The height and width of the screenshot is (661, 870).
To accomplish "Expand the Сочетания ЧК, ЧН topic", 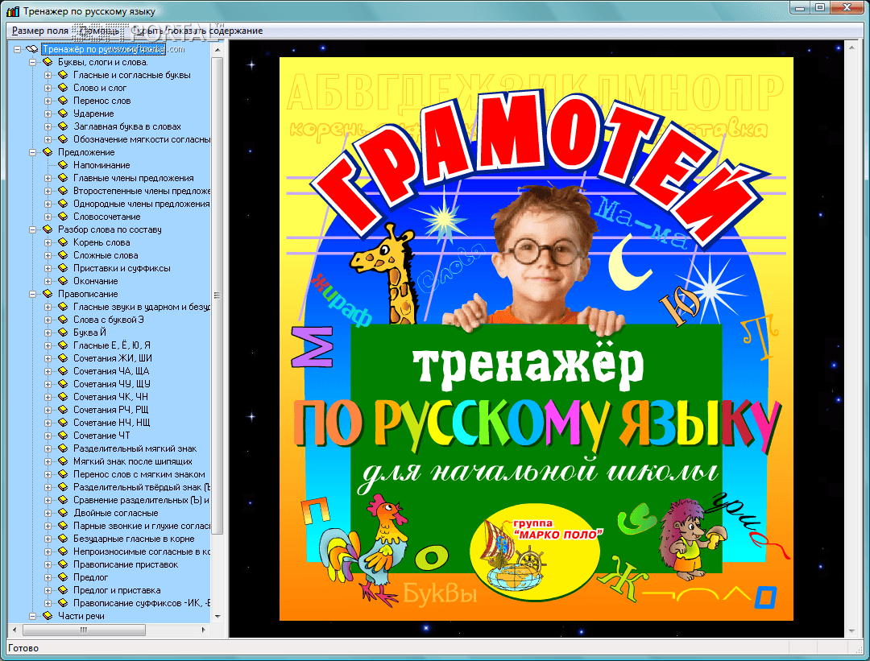I will [48, 396].
